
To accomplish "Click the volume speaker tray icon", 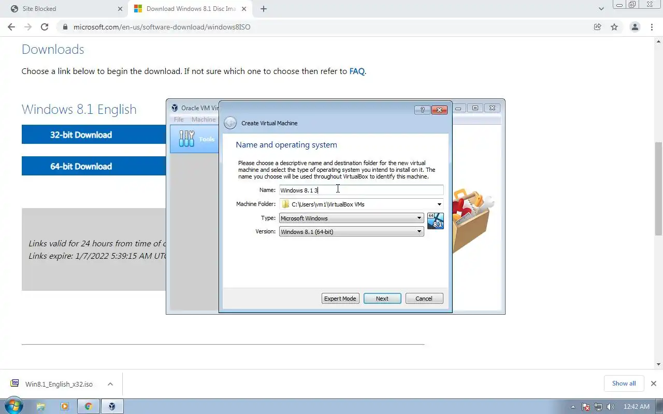I will coord(611,407).
